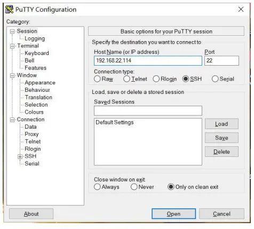Select Default Settings in sessions list

(x=115, y=122)
